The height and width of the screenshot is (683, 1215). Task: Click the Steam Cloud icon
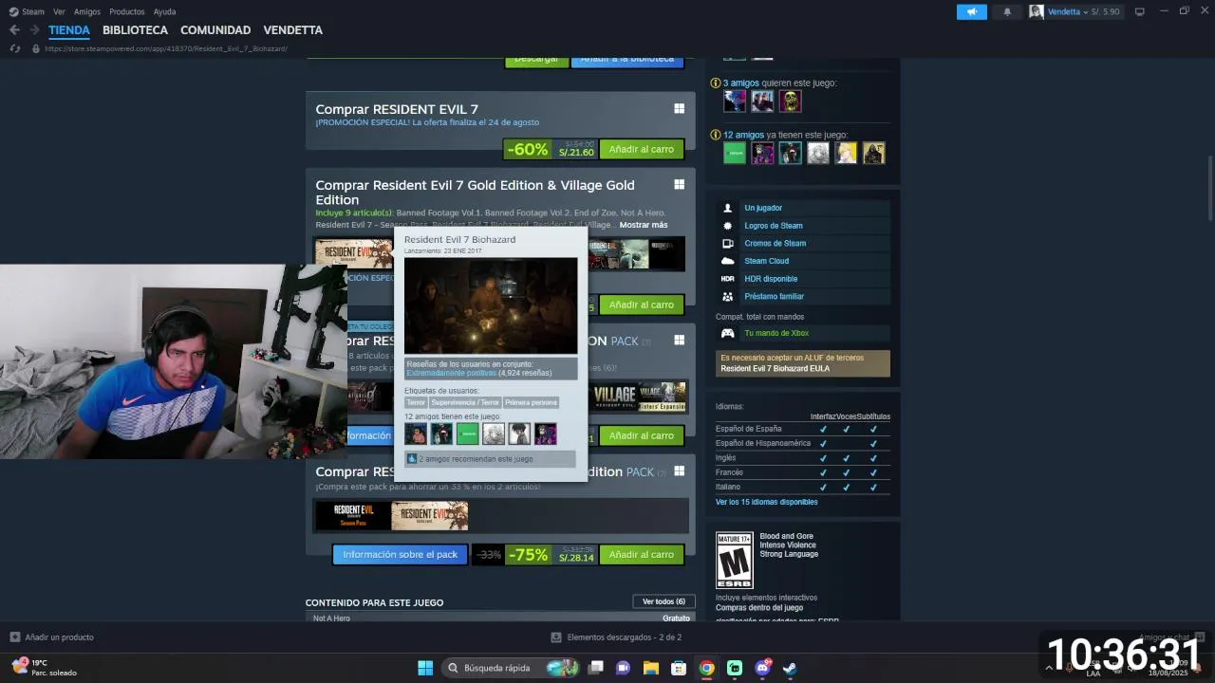(727, 261)
